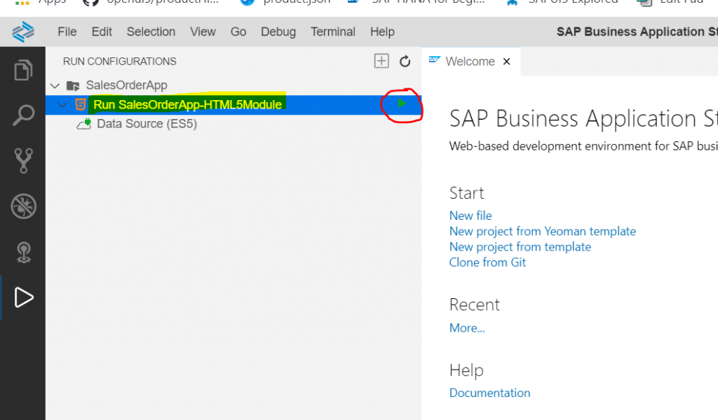Viewport: 718px width, 420px height.
Task: Open the Go menu
Action: pos(238,31)
